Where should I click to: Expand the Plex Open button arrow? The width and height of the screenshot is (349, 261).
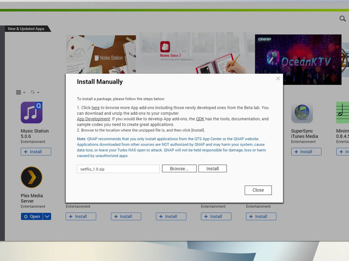[47, 216]
